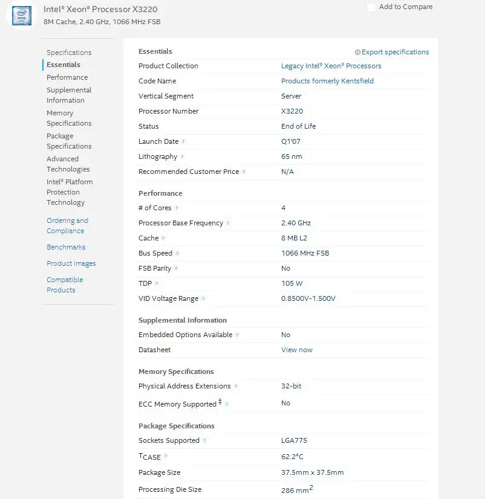The height and width of the screenshot is (499, 485).
Task: Open Legacy Intel Xeon Processors link
Action: 331,66
